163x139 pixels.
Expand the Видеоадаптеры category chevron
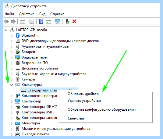[x=12, y=58]
